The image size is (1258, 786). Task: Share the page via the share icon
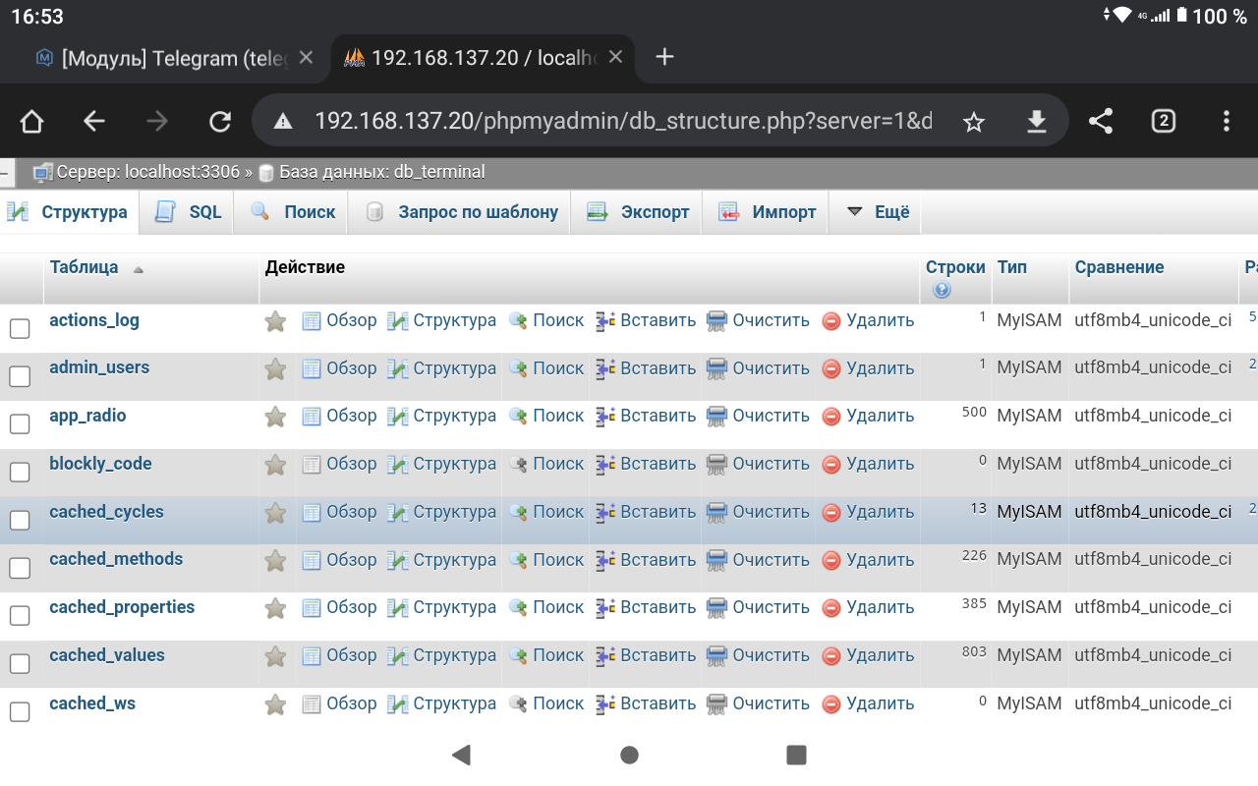[x=1100, y=120]
